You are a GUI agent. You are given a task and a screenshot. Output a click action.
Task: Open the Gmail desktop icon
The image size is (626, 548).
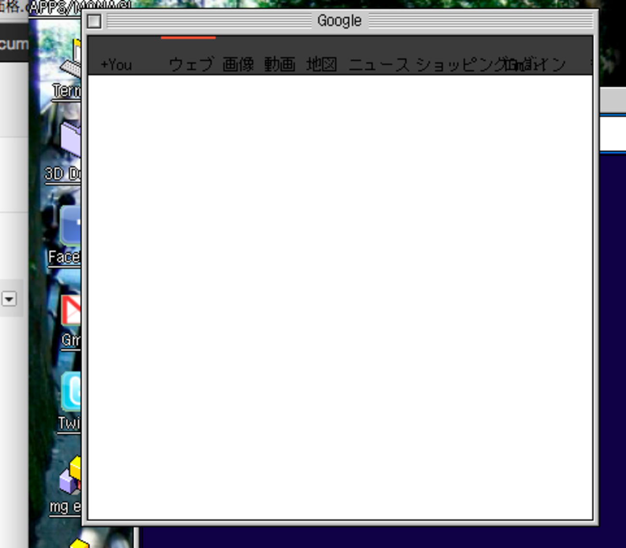coord(71,310)
